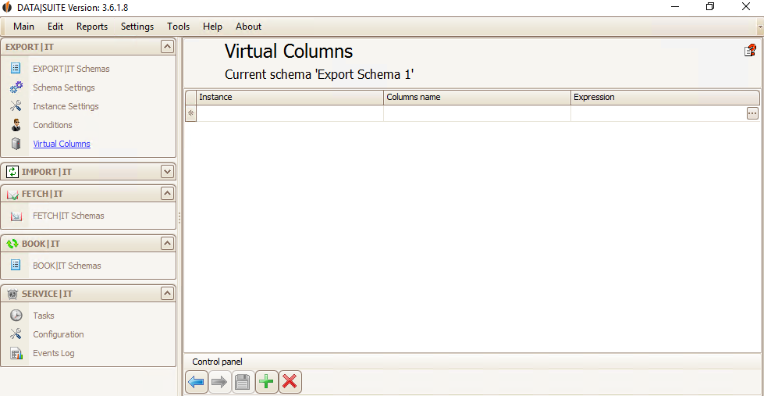Open the Schema Settings gears icon
This screenshot has height=396, width=764.
click(x=16, y=87)
